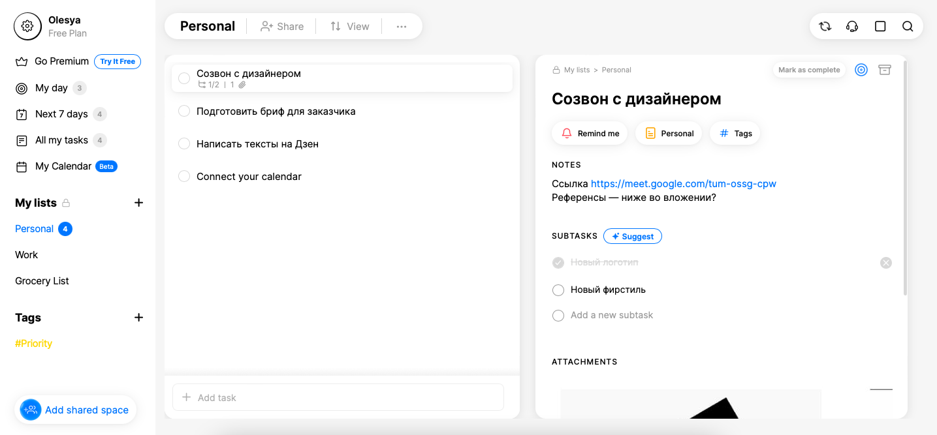
Task: Select the Work list in sidebar
Action: tap(27, 255)
